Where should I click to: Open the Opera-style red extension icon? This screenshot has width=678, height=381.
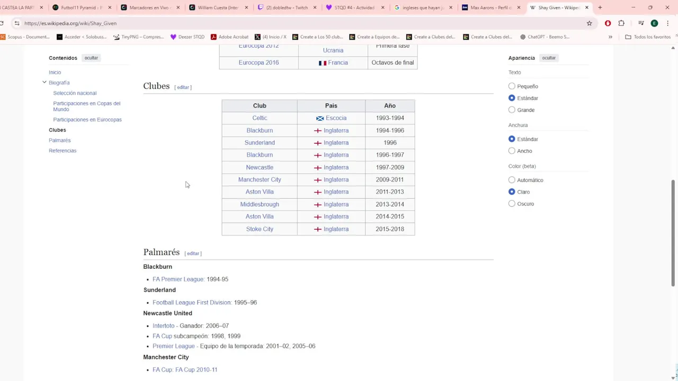(x=608, y=23)
